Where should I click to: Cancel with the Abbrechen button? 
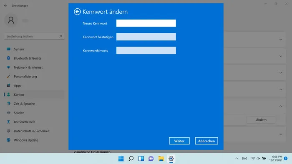(206, 141)
